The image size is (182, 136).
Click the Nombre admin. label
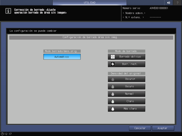coord(134,13)
